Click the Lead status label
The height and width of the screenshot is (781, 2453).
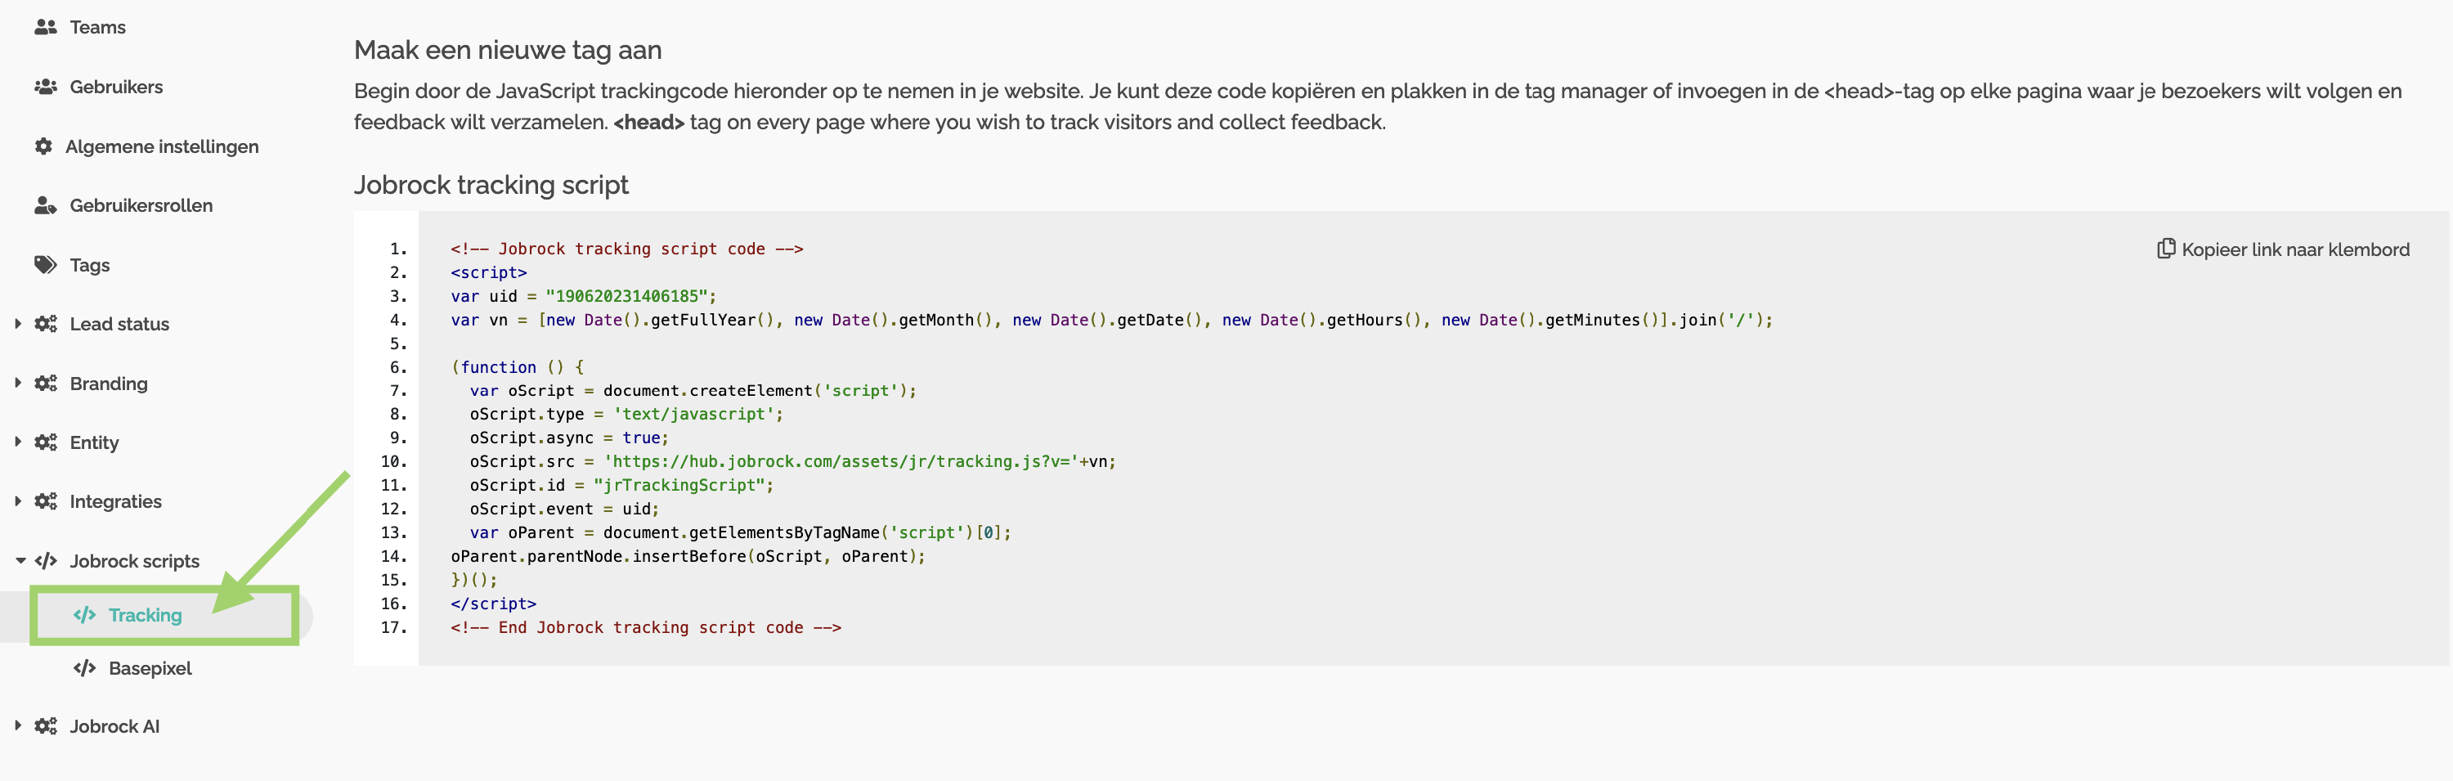(x=119, y=324)
